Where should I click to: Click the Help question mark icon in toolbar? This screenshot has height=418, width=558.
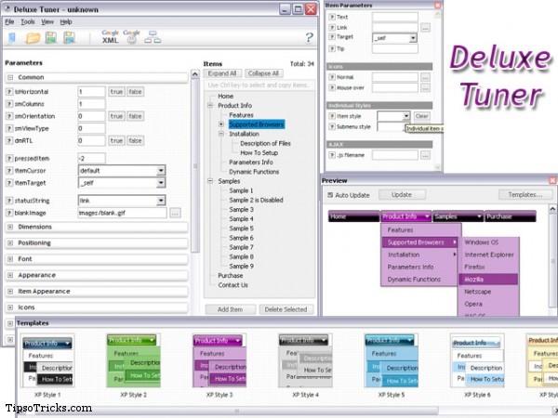(x=310, y=37)
